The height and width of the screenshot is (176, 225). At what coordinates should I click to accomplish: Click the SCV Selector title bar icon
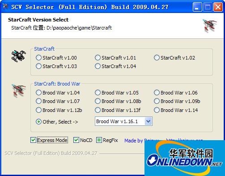pyautogui.click(x=5, y=6)
